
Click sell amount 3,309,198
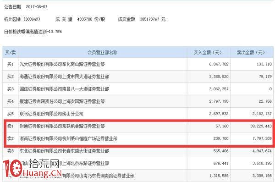262,176
